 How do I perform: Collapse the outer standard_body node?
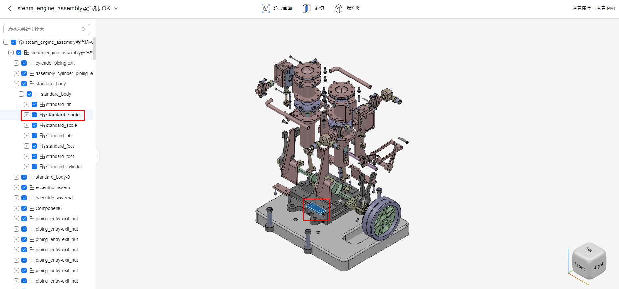pyautogui.click(x=16, y=84)
